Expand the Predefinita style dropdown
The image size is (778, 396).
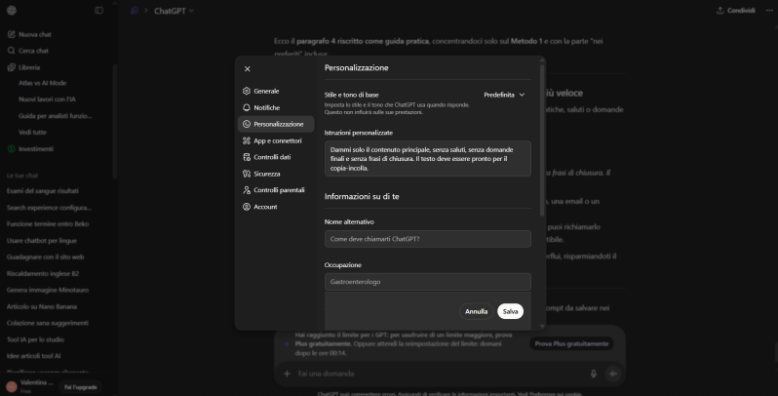pyautogui.click(x=504, y=95)
